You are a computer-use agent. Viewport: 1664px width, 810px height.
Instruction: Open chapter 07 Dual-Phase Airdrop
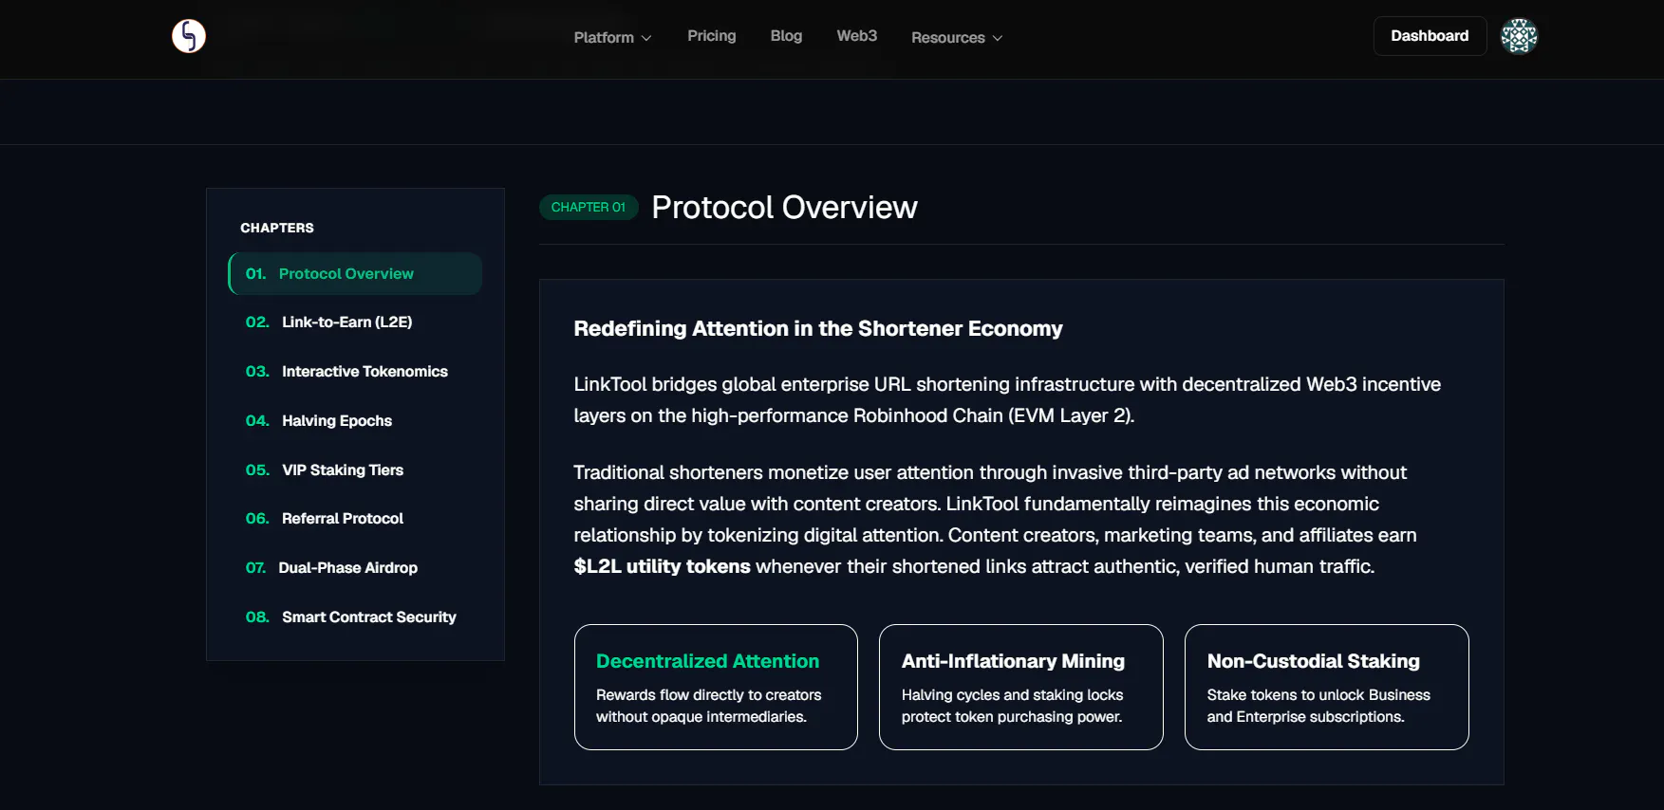[x=355, y=568]
